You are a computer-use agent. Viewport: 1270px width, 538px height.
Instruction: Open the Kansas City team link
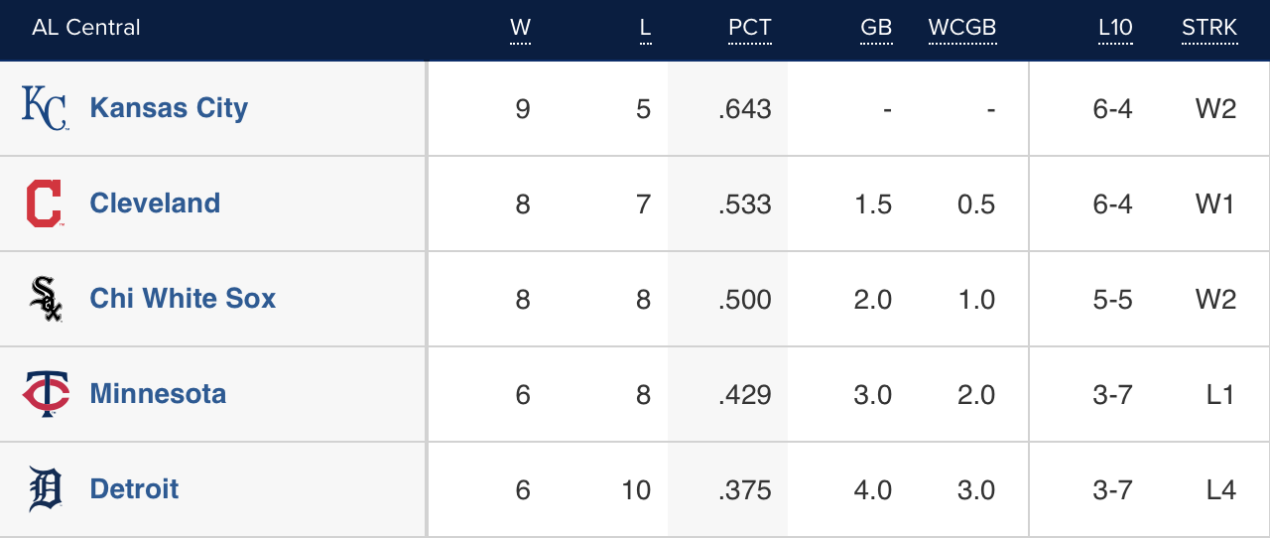point(169,108)
